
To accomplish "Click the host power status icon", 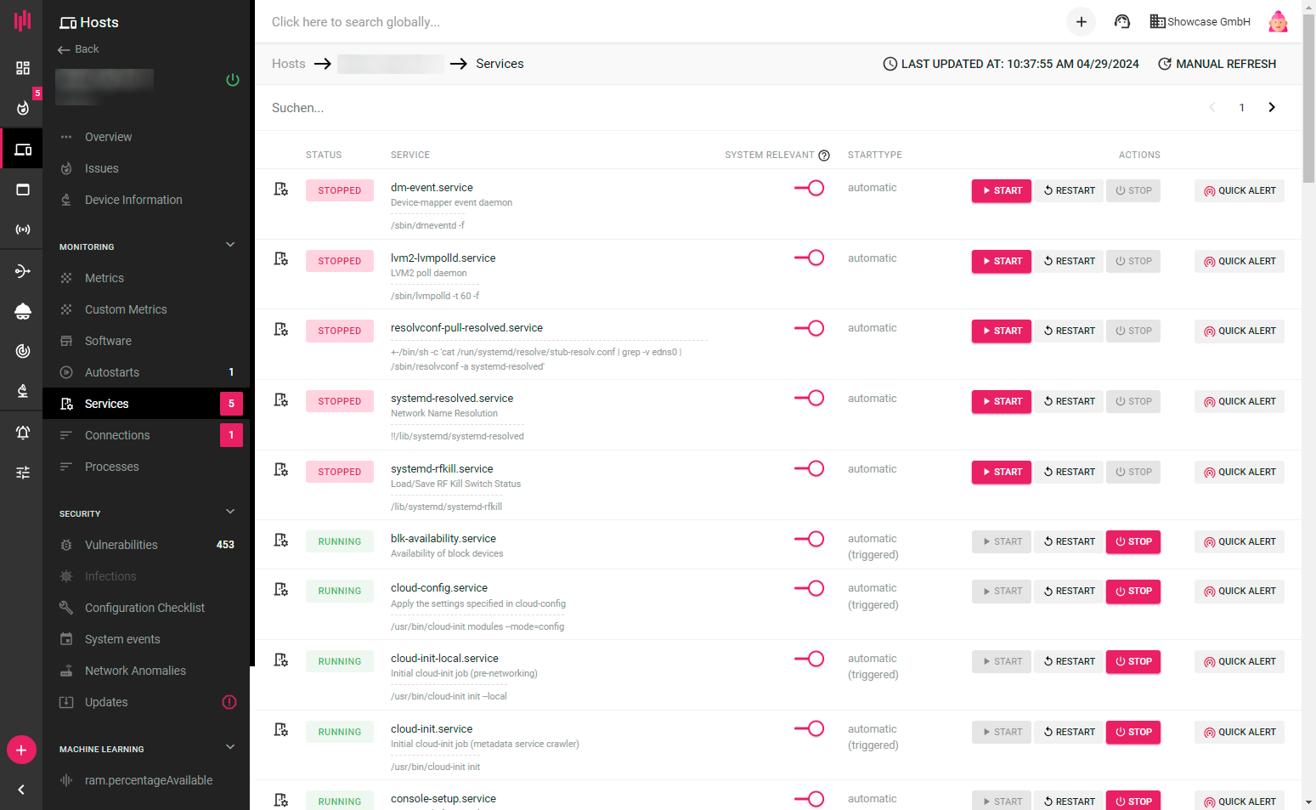I will 233,80.
